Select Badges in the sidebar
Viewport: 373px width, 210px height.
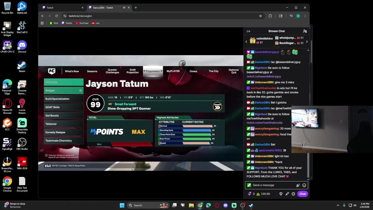click(64, 90)
